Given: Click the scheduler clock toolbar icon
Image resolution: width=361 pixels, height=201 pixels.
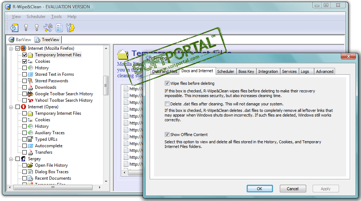Looking at the screenshot, I should point(14,28).
